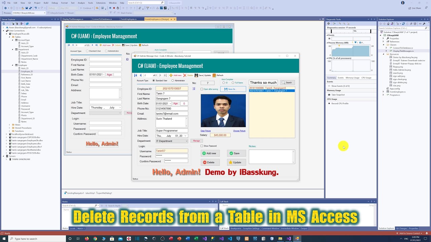
Task: Click the Search magnifier button in employee form
Action: tap(288, 82)
